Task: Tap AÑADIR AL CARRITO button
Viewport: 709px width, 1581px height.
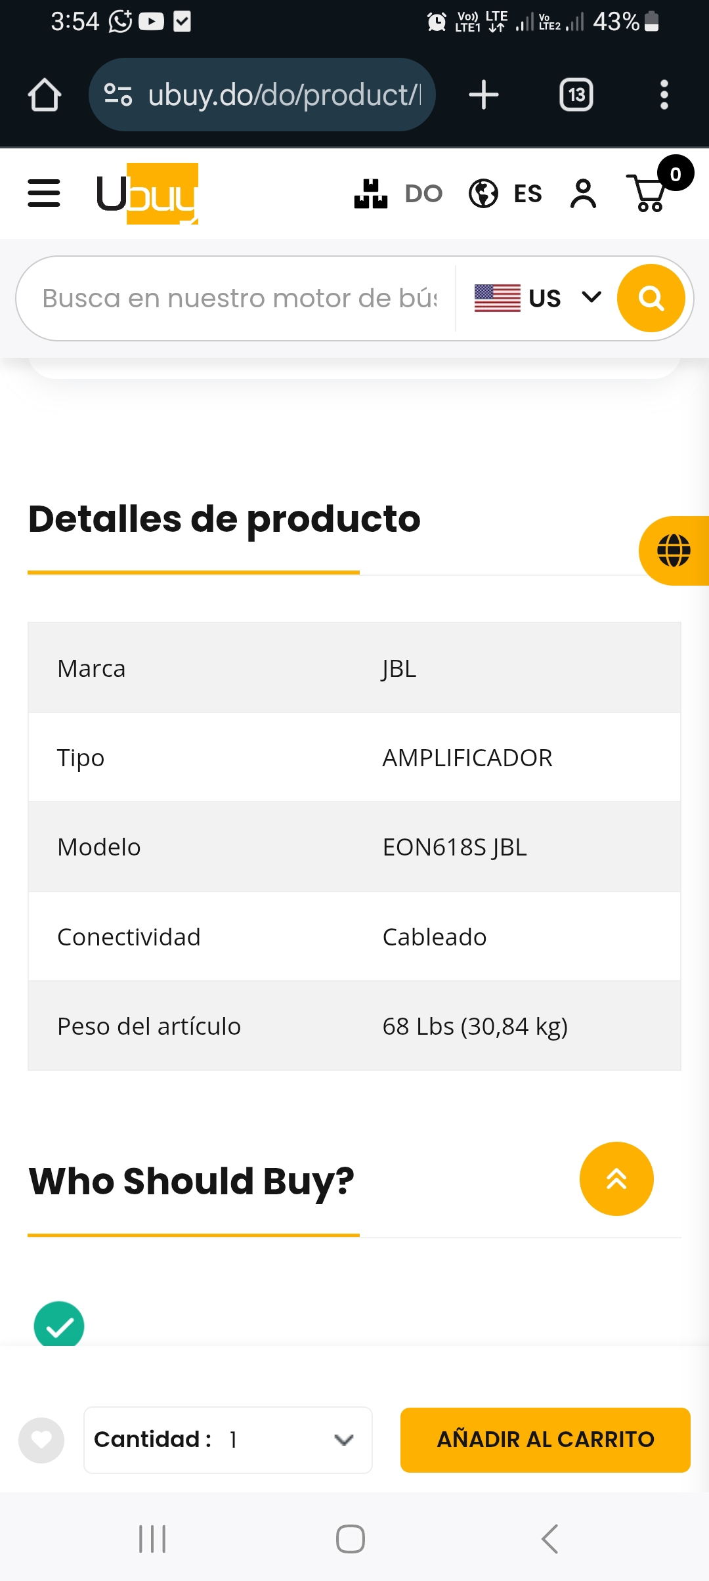Action: [x=546, y=1440]
